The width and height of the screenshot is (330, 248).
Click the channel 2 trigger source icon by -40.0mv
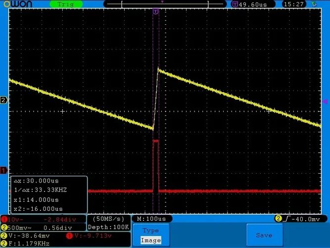tap(278, 218)
